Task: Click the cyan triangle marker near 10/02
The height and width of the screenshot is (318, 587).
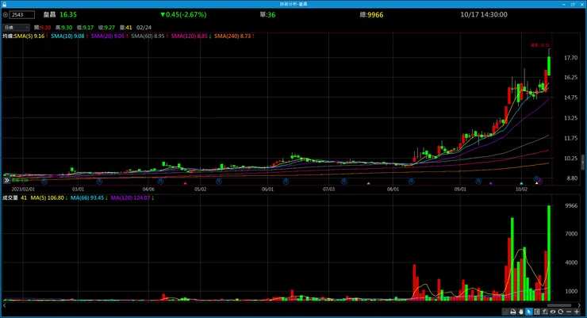Action: tap(521, 183)
